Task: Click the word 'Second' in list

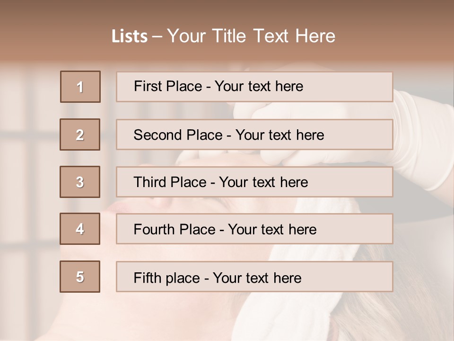Action: (x=158, y=135)
